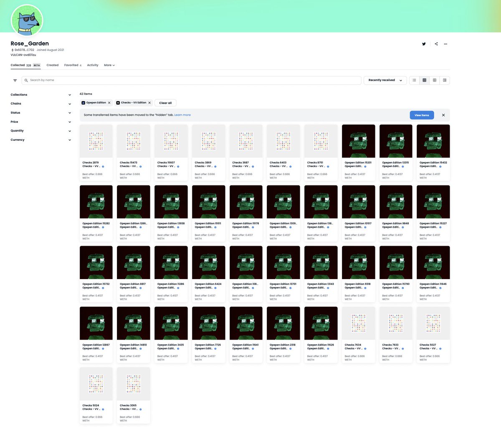Click the Clear all filters button

pos(165,103)
